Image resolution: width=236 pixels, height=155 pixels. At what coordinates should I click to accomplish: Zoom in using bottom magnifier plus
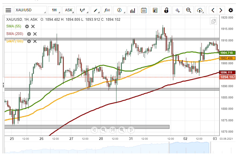(122, 130)
